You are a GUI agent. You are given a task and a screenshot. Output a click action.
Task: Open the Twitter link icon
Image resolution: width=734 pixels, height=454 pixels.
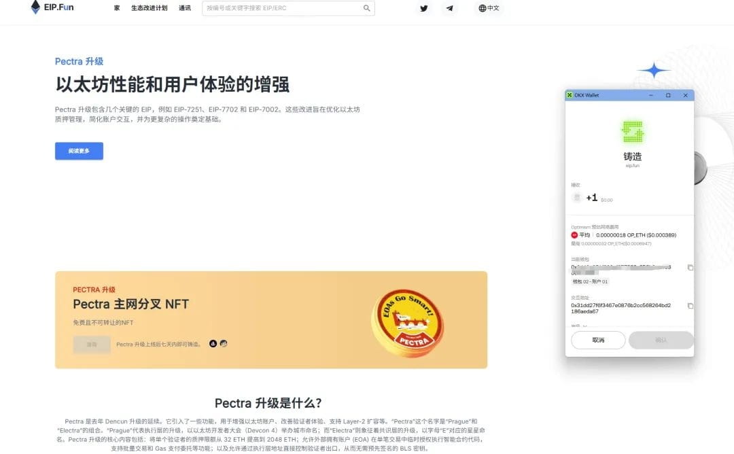[x=423, y=8]
